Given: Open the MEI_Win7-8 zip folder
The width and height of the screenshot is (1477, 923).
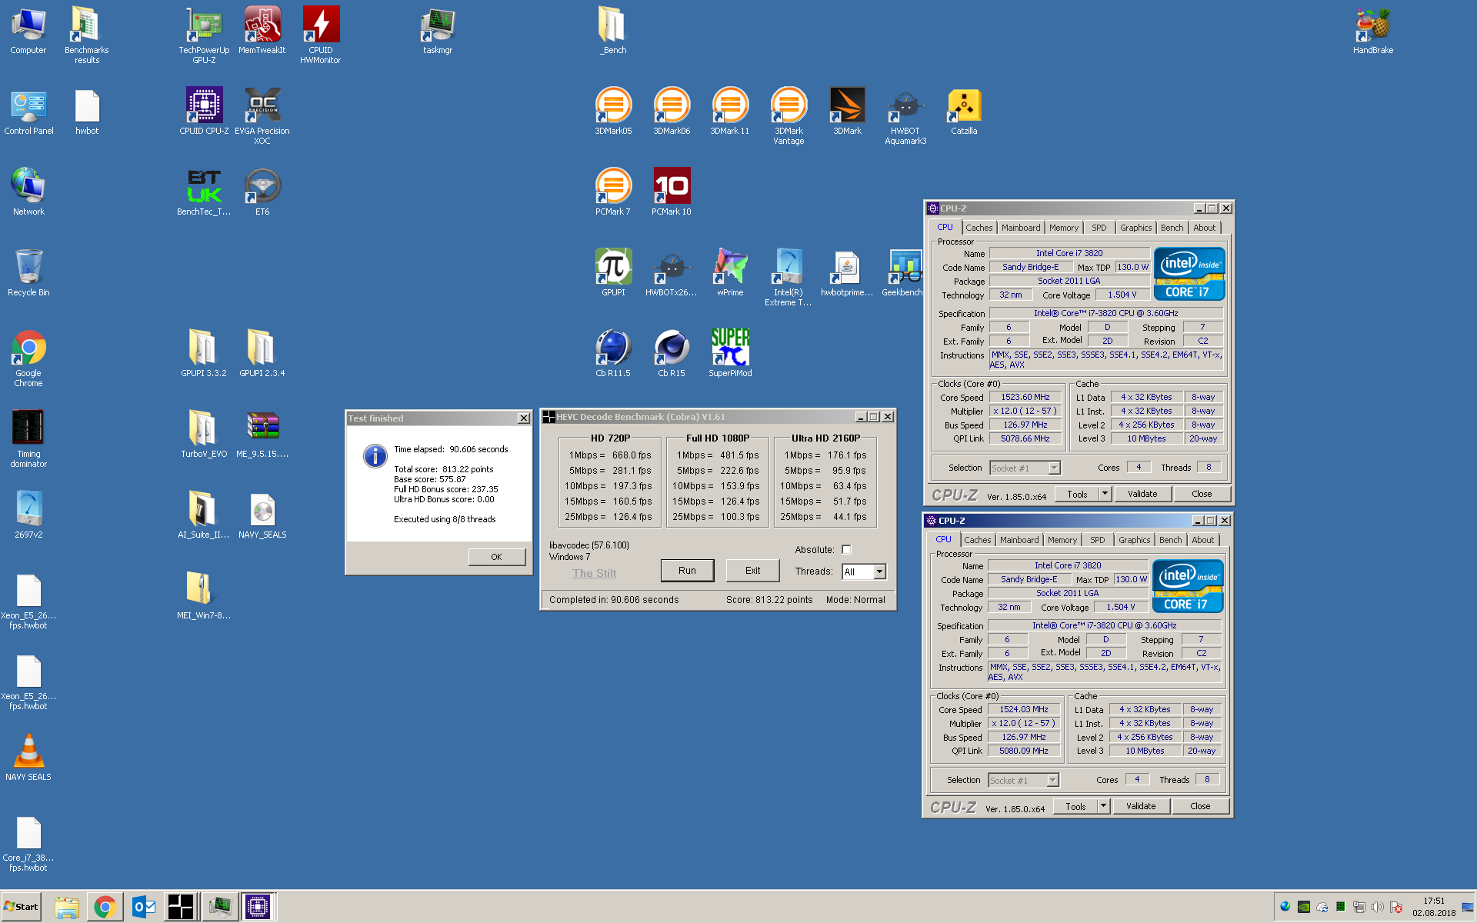Looking at the screenshot, I should pos(204,596).
